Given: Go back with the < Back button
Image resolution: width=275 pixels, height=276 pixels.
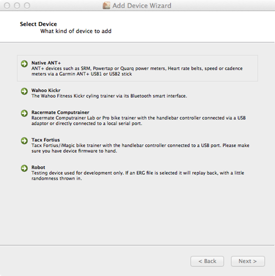Looking at the screenshot, I should click(x=207, y=261).
